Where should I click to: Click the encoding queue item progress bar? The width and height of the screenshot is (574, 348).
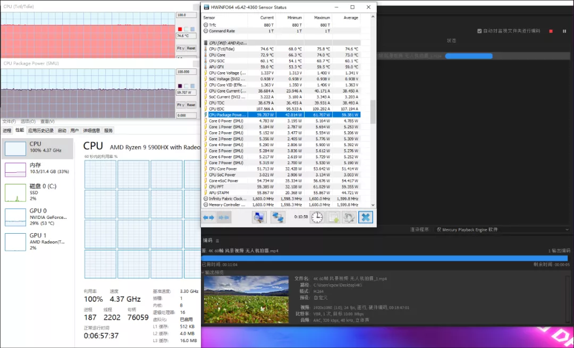(469, 56)
